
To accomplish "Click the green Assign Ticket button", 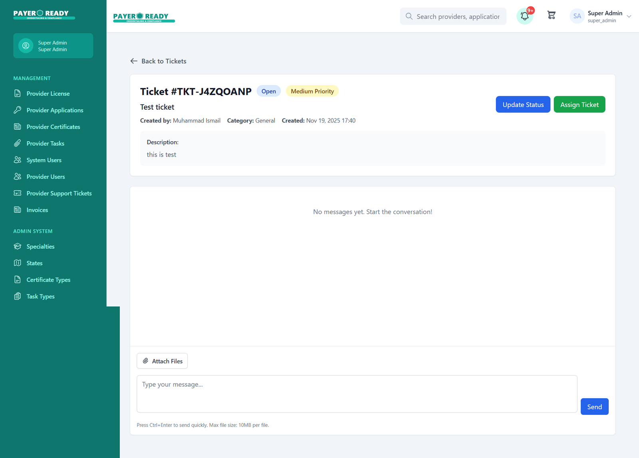I will 579,105.
